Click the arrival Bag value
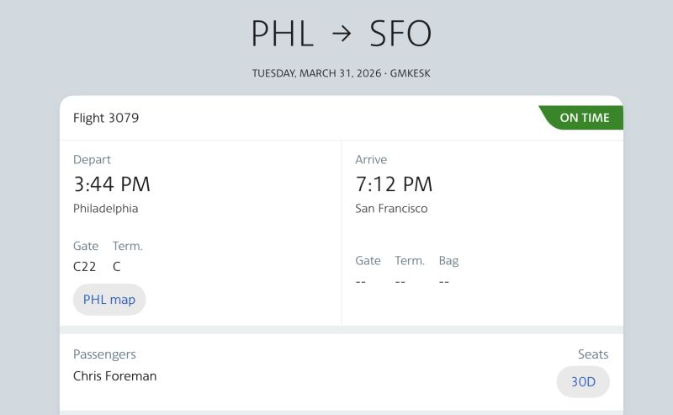This screenshot has width=673, height=415. click(444, 281)
